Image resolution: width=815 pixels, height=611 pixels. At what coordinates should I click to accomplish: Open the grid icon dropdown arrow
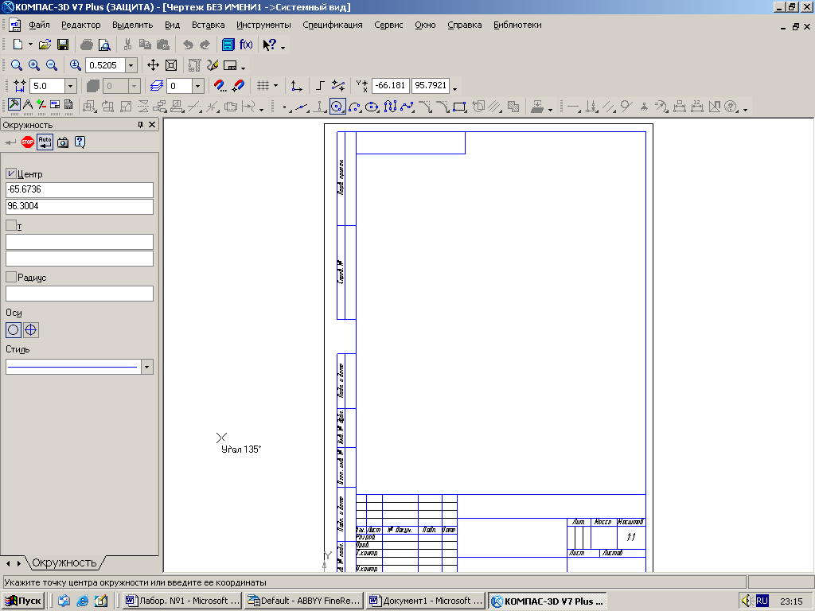(x=275, y=86)
